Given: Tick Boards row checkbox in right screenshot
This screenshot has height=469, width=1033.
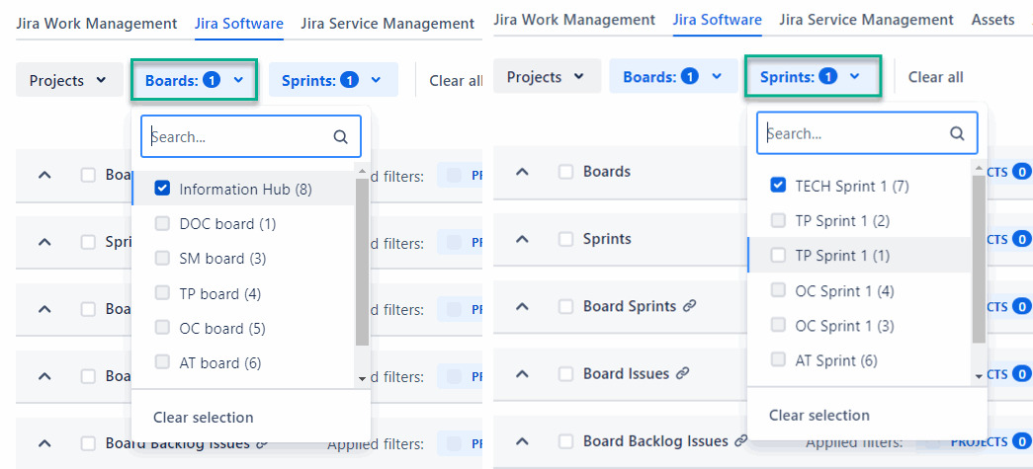Looking at the screenshot, I should 565,172.
